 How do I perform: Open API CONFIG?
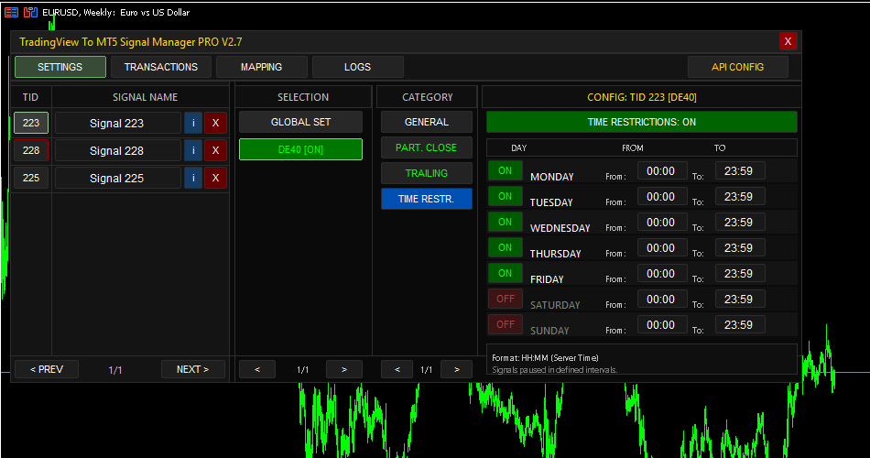737,67
